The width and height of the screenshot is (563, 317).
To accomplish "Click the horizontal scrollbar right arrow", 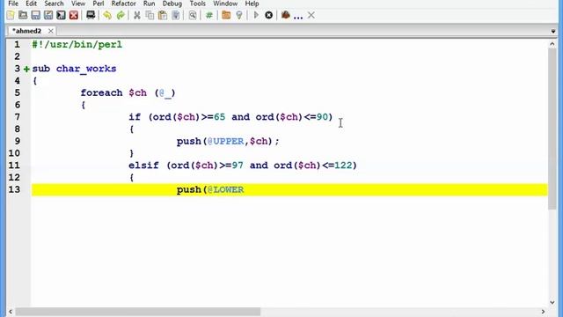I will 543,312.
